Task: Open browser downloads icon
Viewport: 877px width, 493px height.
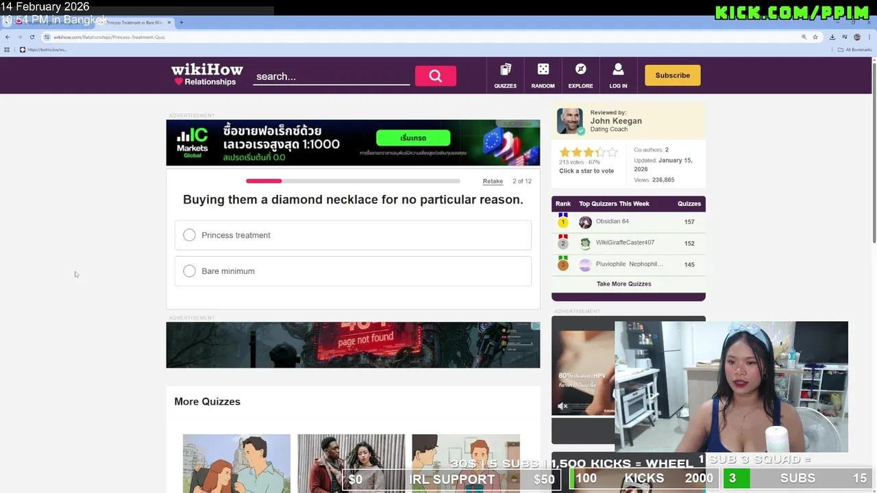Action: [832, 37]
